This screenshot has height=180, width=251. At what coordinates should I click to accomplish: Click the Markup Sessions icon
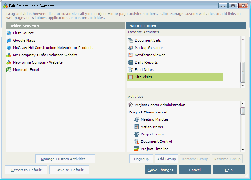click(130, 48)
